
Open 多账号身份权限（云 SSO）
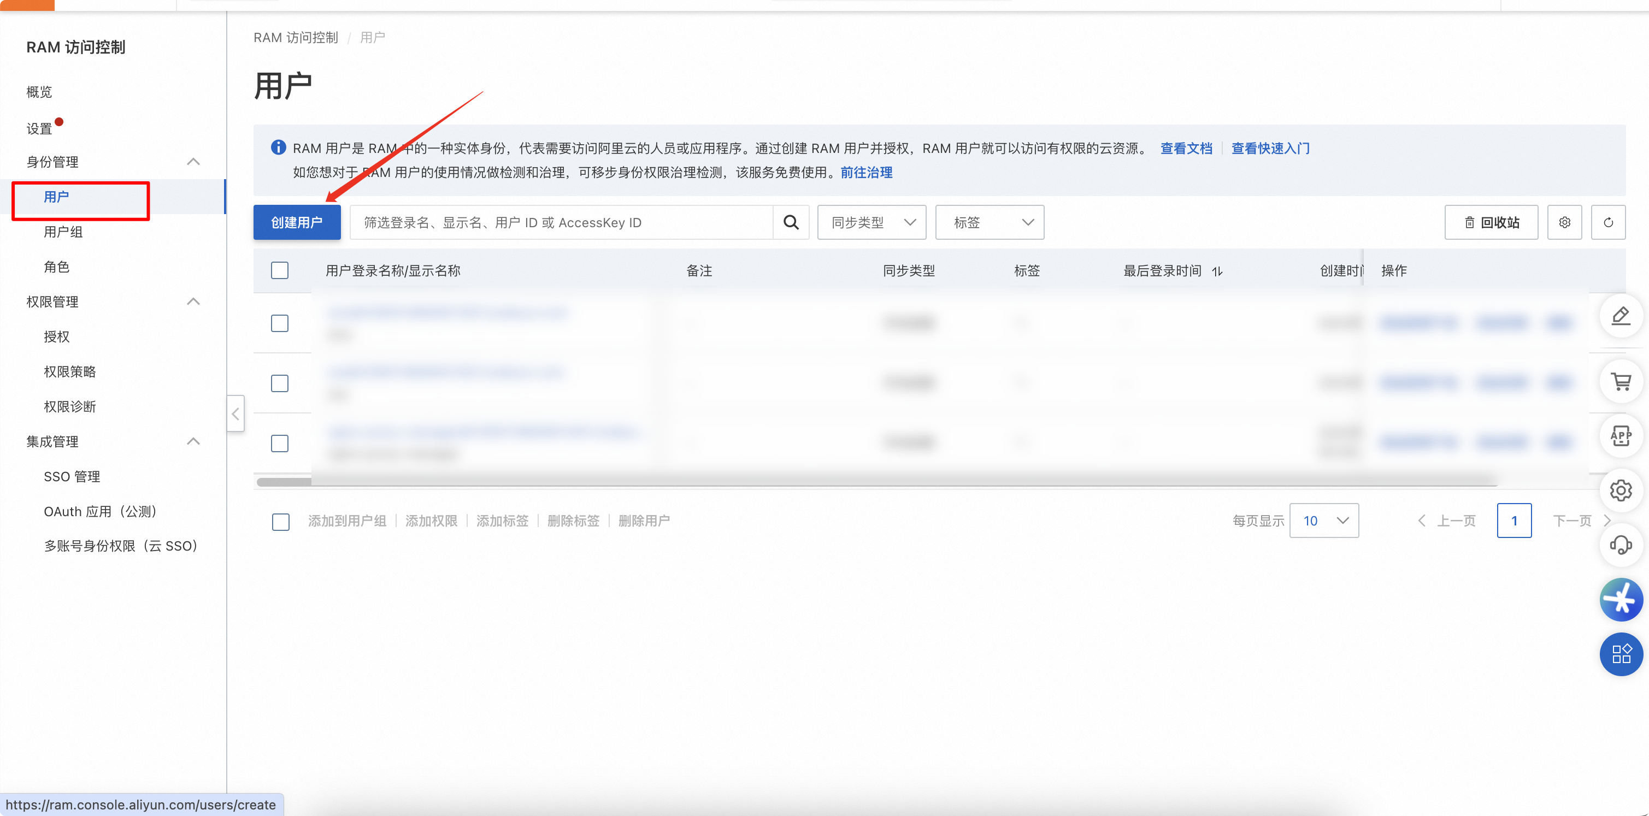tap(122, 546)
